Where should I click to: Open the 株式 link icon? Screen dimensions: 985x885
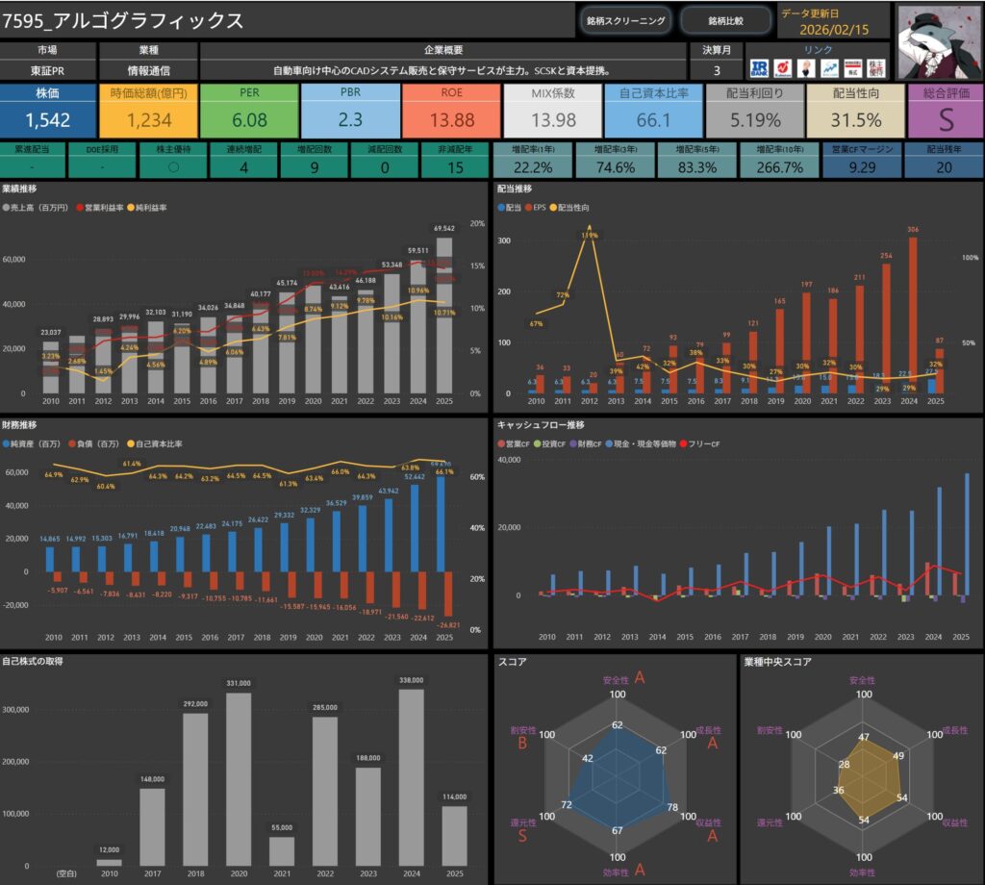(851, 67)
